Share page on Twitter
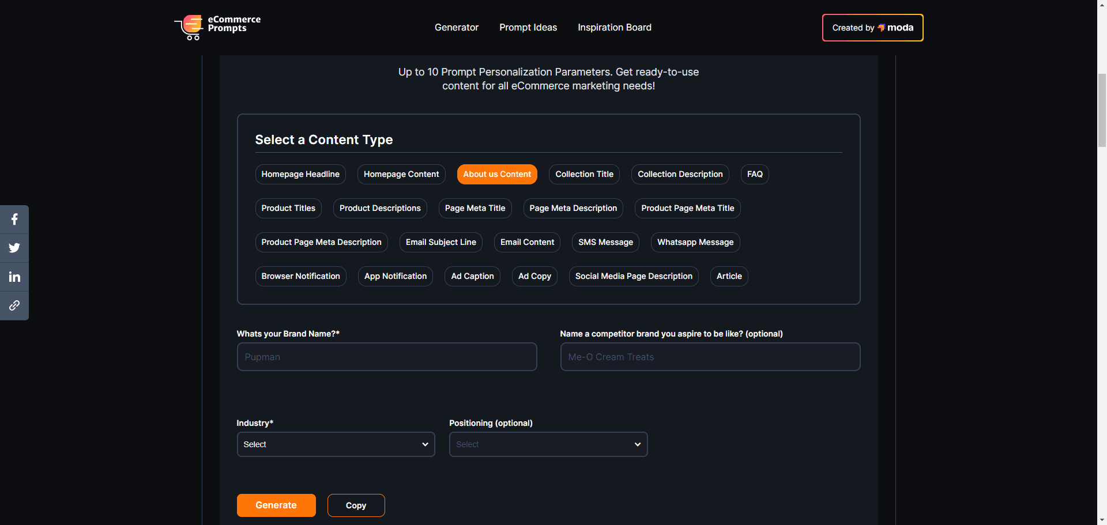This screenshot has height=525, width=1107. (14, 248)
